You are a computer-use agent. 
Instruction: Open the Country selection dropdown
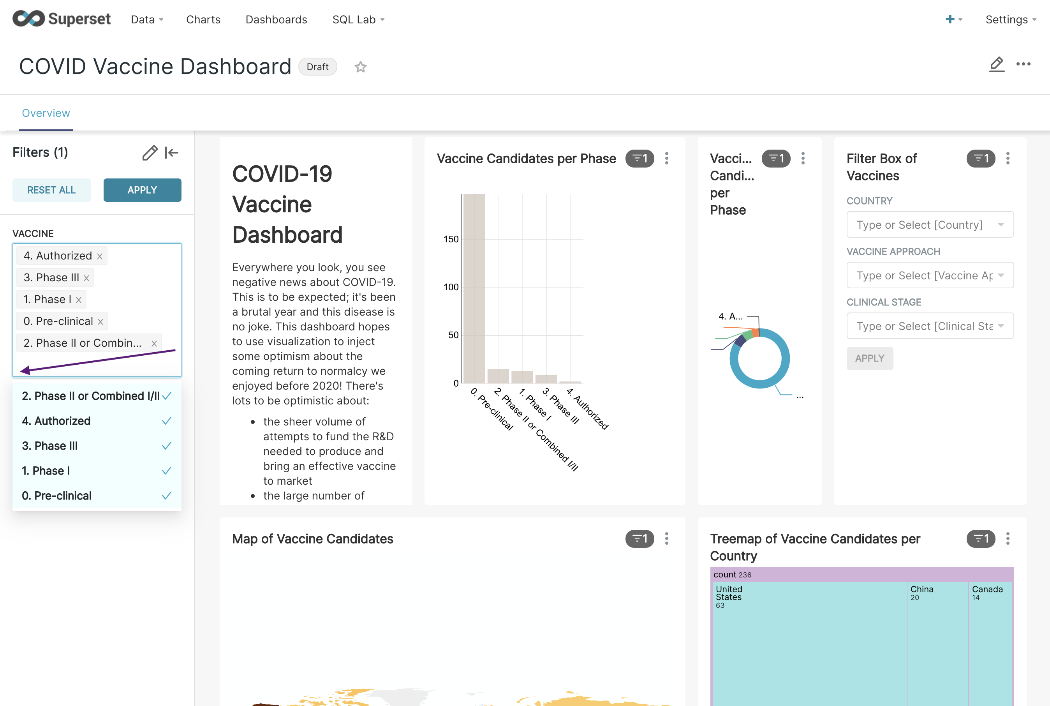point(929,224)
